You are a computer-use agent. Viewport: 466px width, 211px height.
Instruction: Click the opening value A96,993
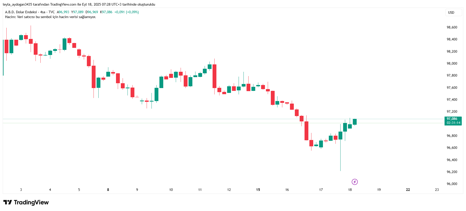pyautogui.click(x=63, y=12)
